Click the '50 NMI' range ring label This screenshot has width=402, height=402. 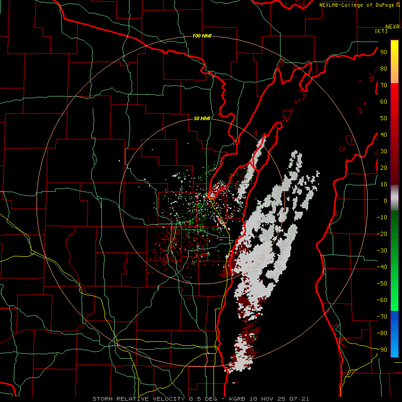[202, 118]
